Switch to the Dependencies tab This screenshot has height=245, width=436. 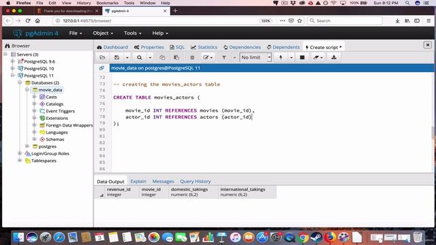point(242,47)
